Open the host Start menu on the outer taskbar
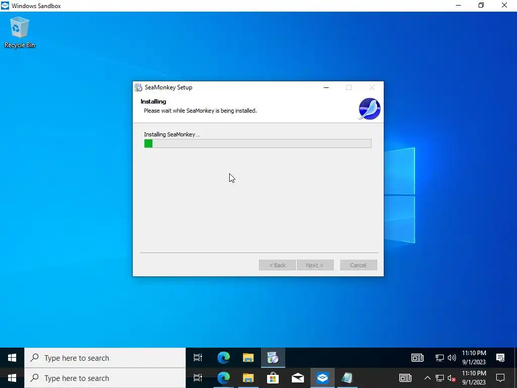This screenshot has height=388, width=517. click(x=12, y=378)
